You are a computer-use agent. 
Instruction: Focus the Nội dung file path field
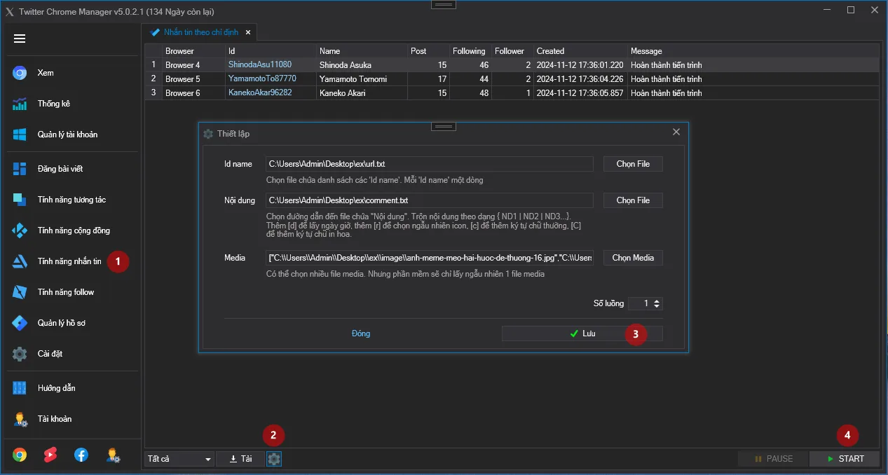[430, 200]
